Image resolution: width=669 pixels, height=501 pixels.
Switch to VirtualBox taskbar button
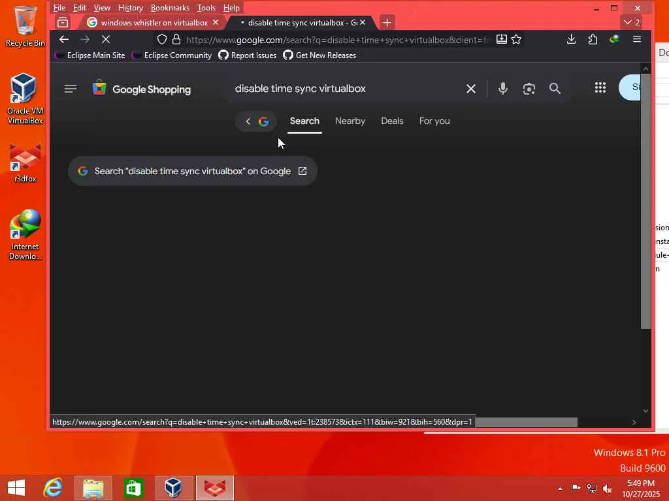[x=174, y=488]
